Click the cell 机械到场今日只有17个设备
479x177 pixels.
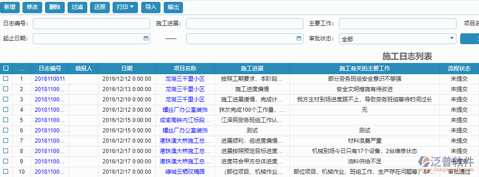coord(365,151)
